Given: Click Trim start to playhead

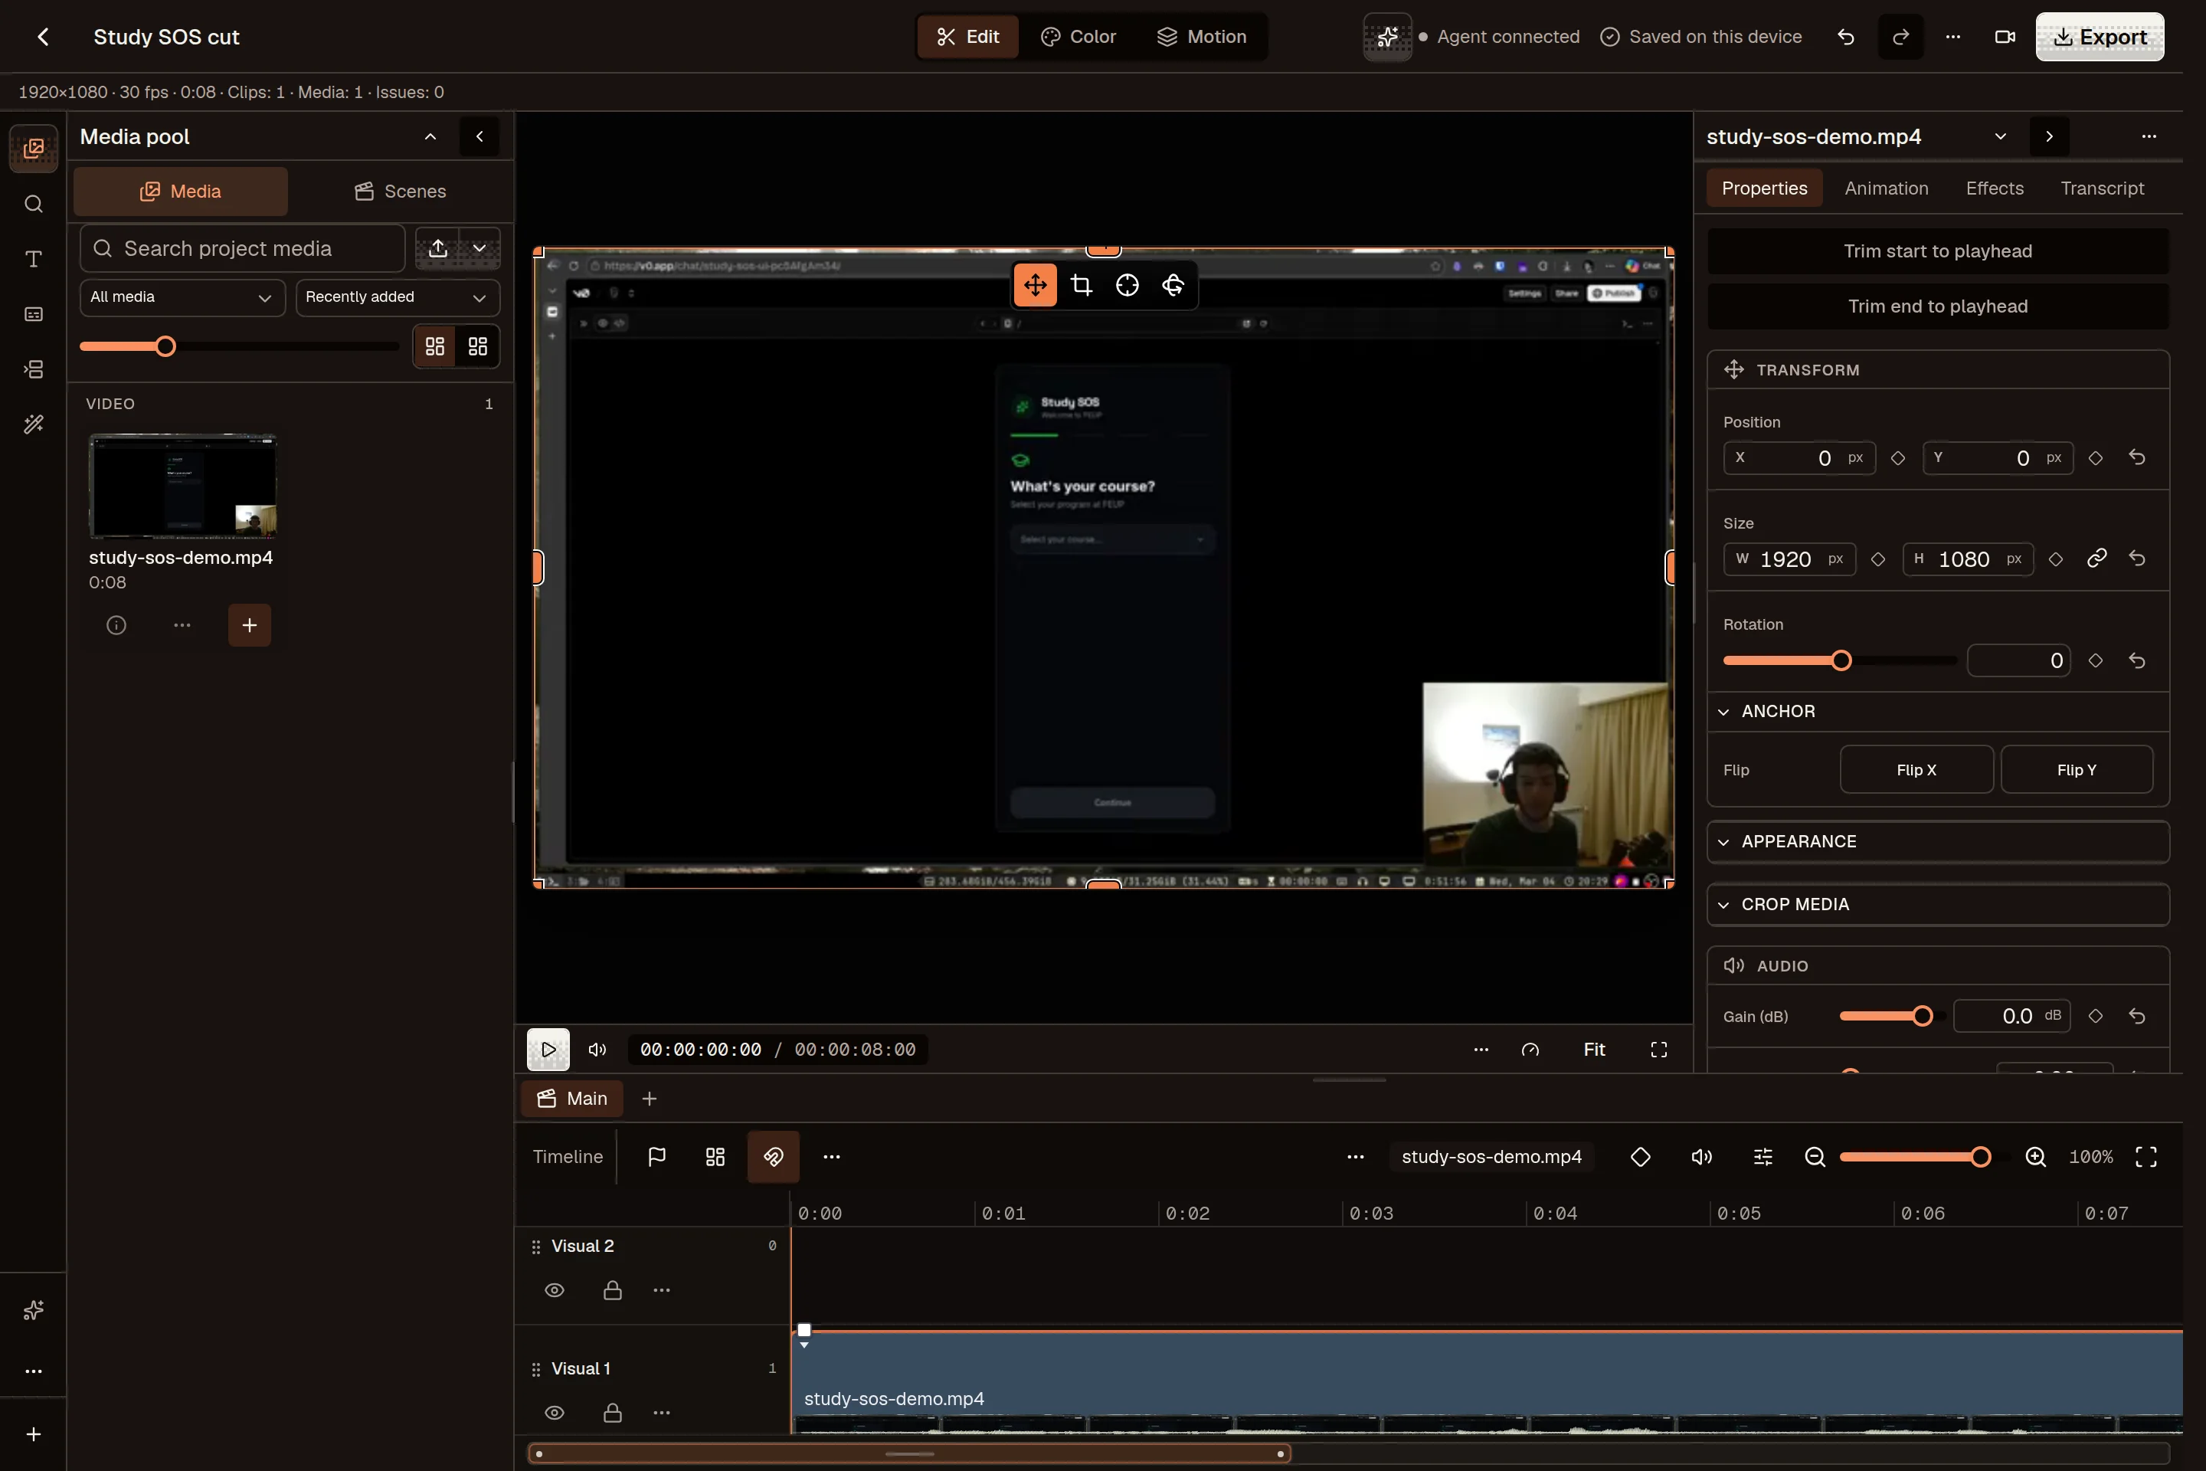Looking at the screenshot, I should pos(1938,251).
